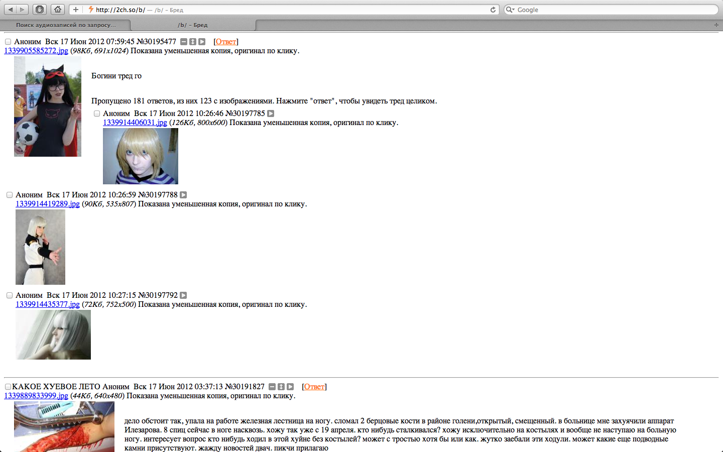Click the forward navigation arrow

pyautogui.click(x=22, y=10)
